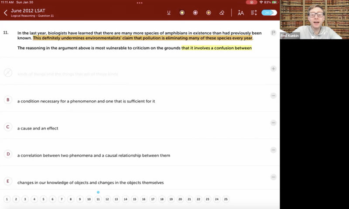The height and width of the screenshot is (209, 349).
Task: Click answer text 'a cause and an effect'
Action: coord(38,128)
